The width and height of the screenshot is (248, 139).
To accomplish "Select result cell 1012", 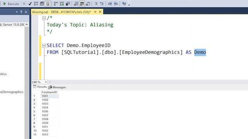I will coord(50,131).
